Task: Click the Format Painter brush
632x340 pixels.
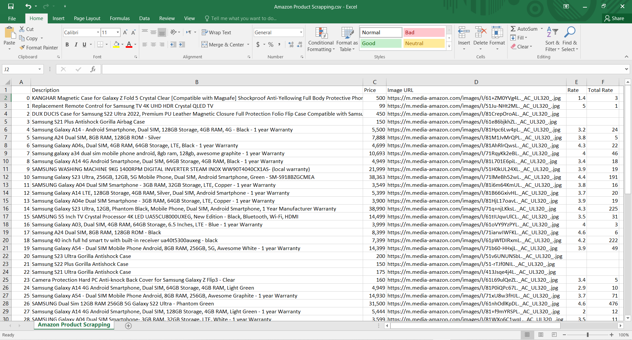Action: (x=22, y=47)
